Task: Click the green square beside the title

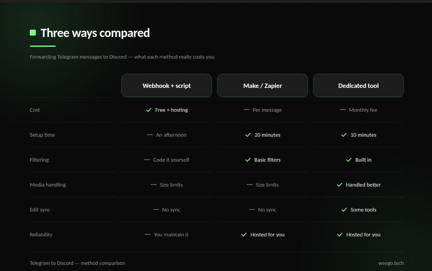Action: [33, 33]
